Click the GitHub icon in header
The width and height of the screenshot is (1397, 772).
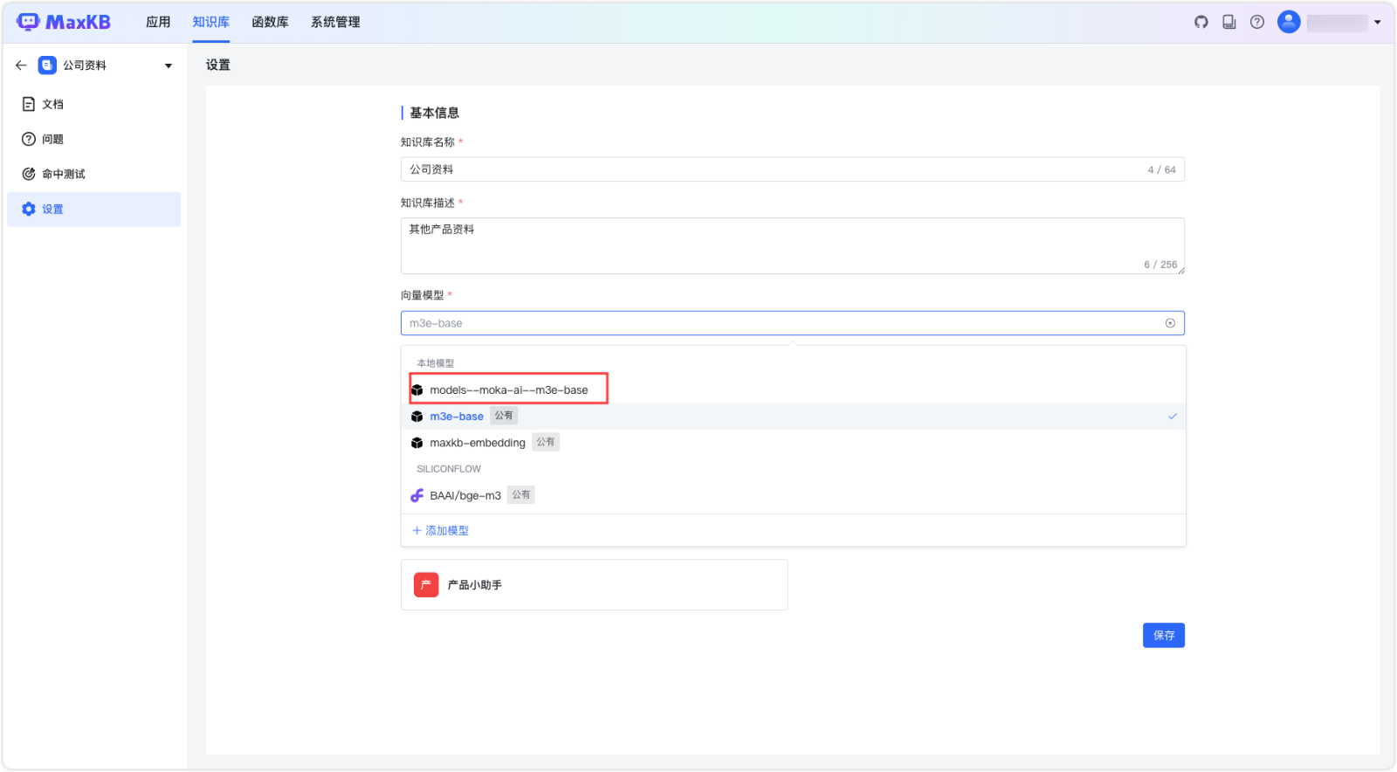pos(1201,22)
